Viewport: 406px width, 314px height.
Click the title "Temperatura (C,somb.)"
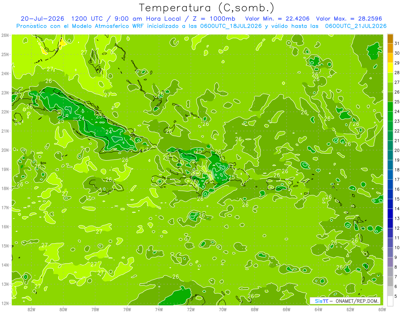(207, 8)
